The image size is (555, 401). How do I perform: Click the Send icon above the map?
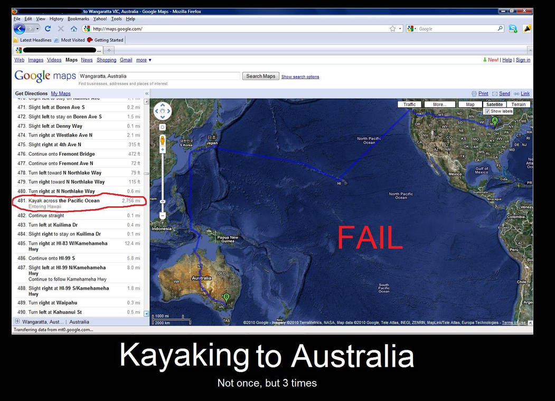pyautogui.click(x=501, y=93)
